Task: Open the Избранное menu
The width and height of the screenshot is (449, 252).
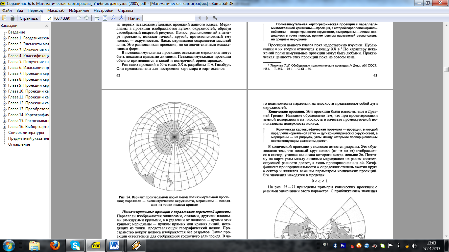Action: point(79,10)
